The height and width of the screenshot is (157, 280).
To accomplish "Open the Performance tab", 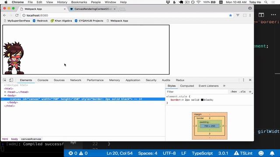I will [x=95, y=80].
